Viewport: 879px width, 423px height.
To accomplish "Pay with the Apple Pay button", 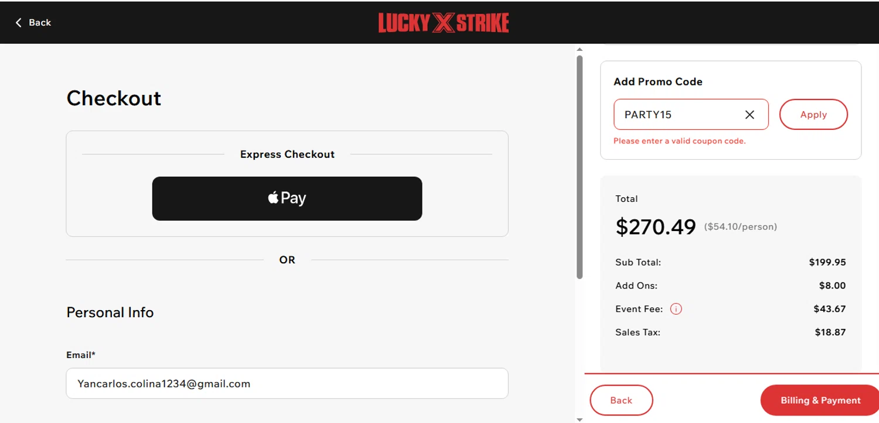I will (x=287, y=198).
